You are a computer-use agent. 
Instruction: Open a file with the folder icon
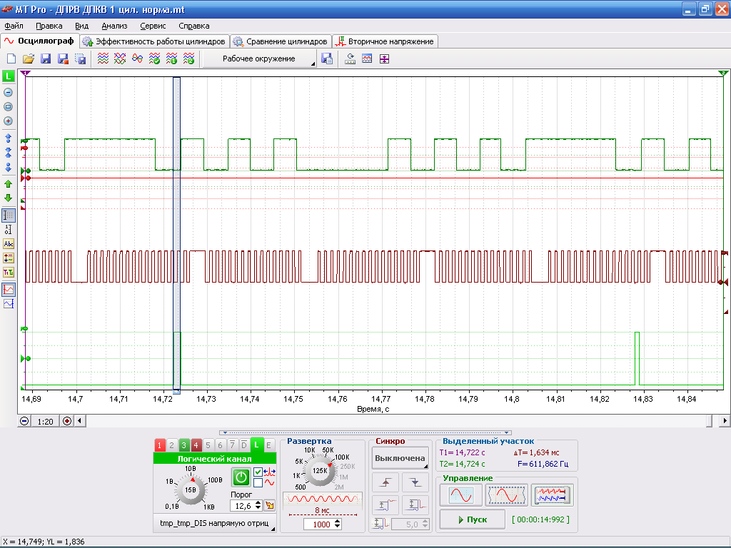pos(29,59)
